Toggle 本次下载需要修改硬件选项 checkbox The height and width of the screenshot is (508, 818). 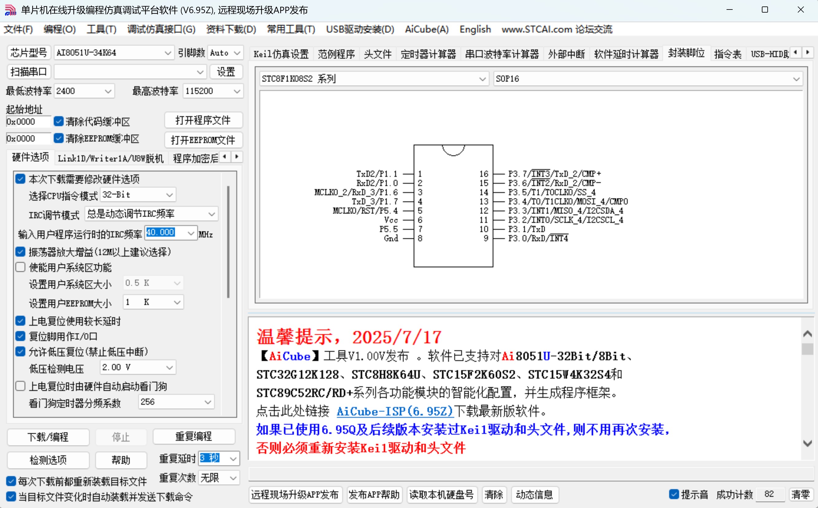pos(21,179)
